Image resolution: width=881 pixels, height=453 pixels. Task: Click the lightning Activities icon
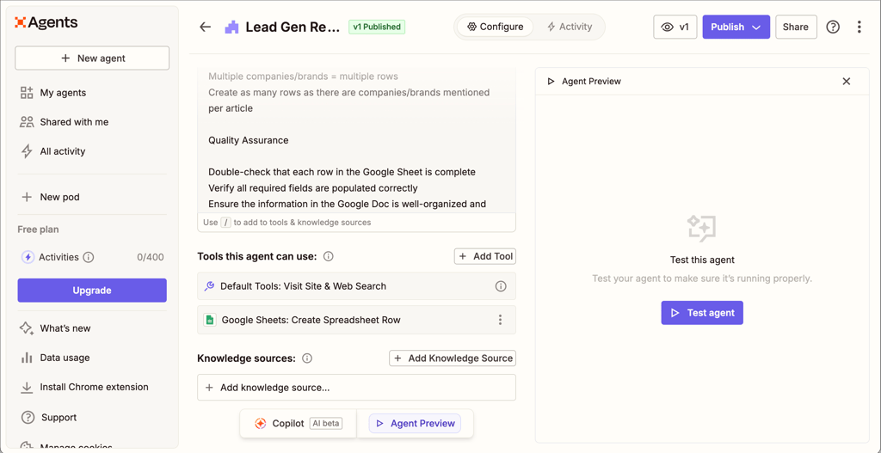tap(28, 257)
